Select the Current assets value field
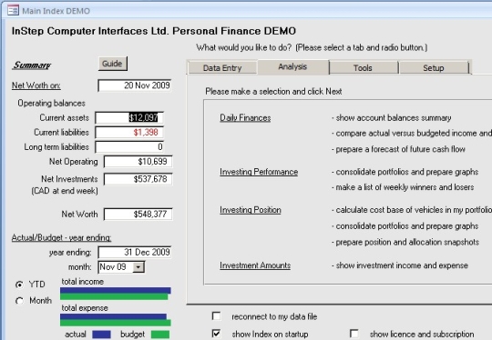Image resolution: width=492 pixels, height=340 pixels. pyautogui.click(x=129, y=117)
